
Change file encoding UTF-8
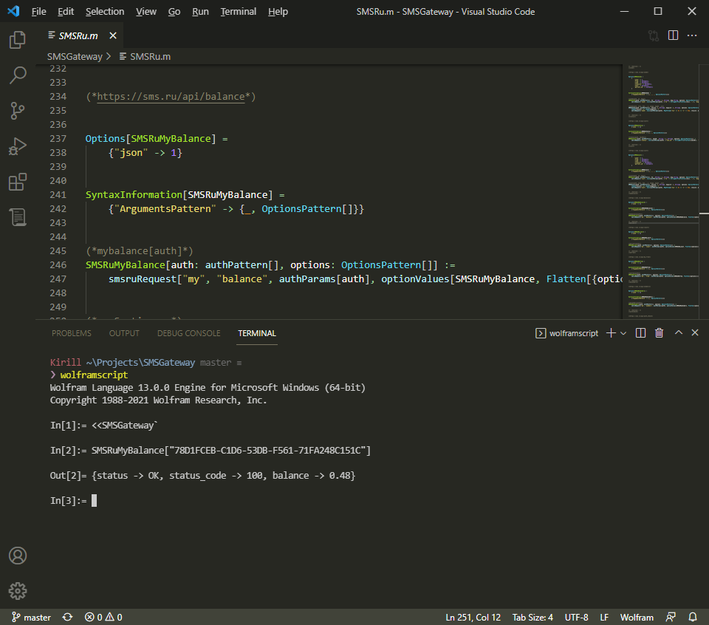click(576, 618)
